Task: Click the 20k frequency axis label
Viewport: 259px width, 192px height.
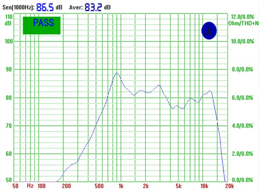Action: click(x=229, y=186)
